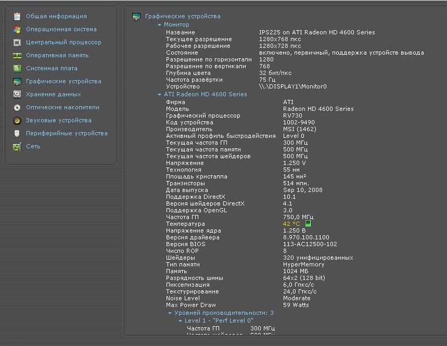447x346 pixels.
Task: Select the monitor name IPS225 on ATI Radeon value
Action: point(317,32)
